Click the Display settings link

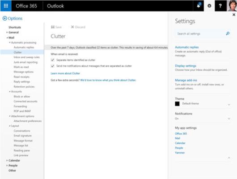(186, 66)
